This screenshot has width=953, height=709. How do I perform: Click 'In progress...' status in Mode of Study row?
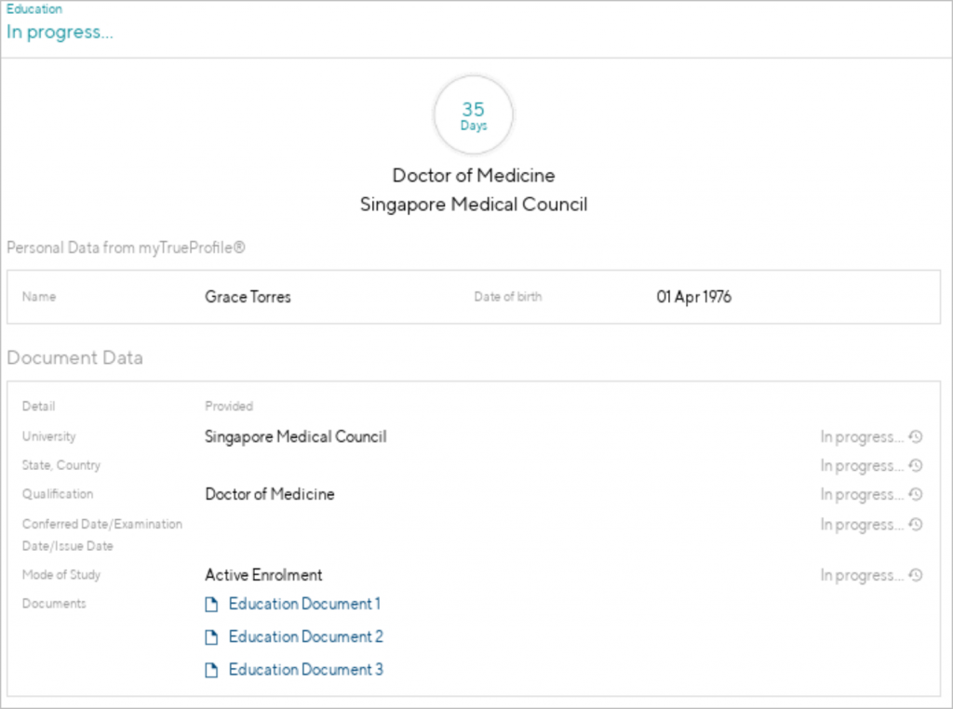[862, 575]
